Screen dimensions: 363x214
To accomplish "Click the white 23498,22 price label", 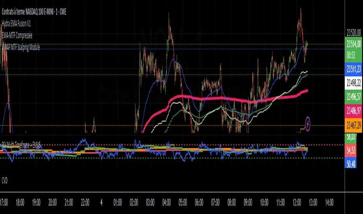I will pyautogui.click(x=354, y=83).
